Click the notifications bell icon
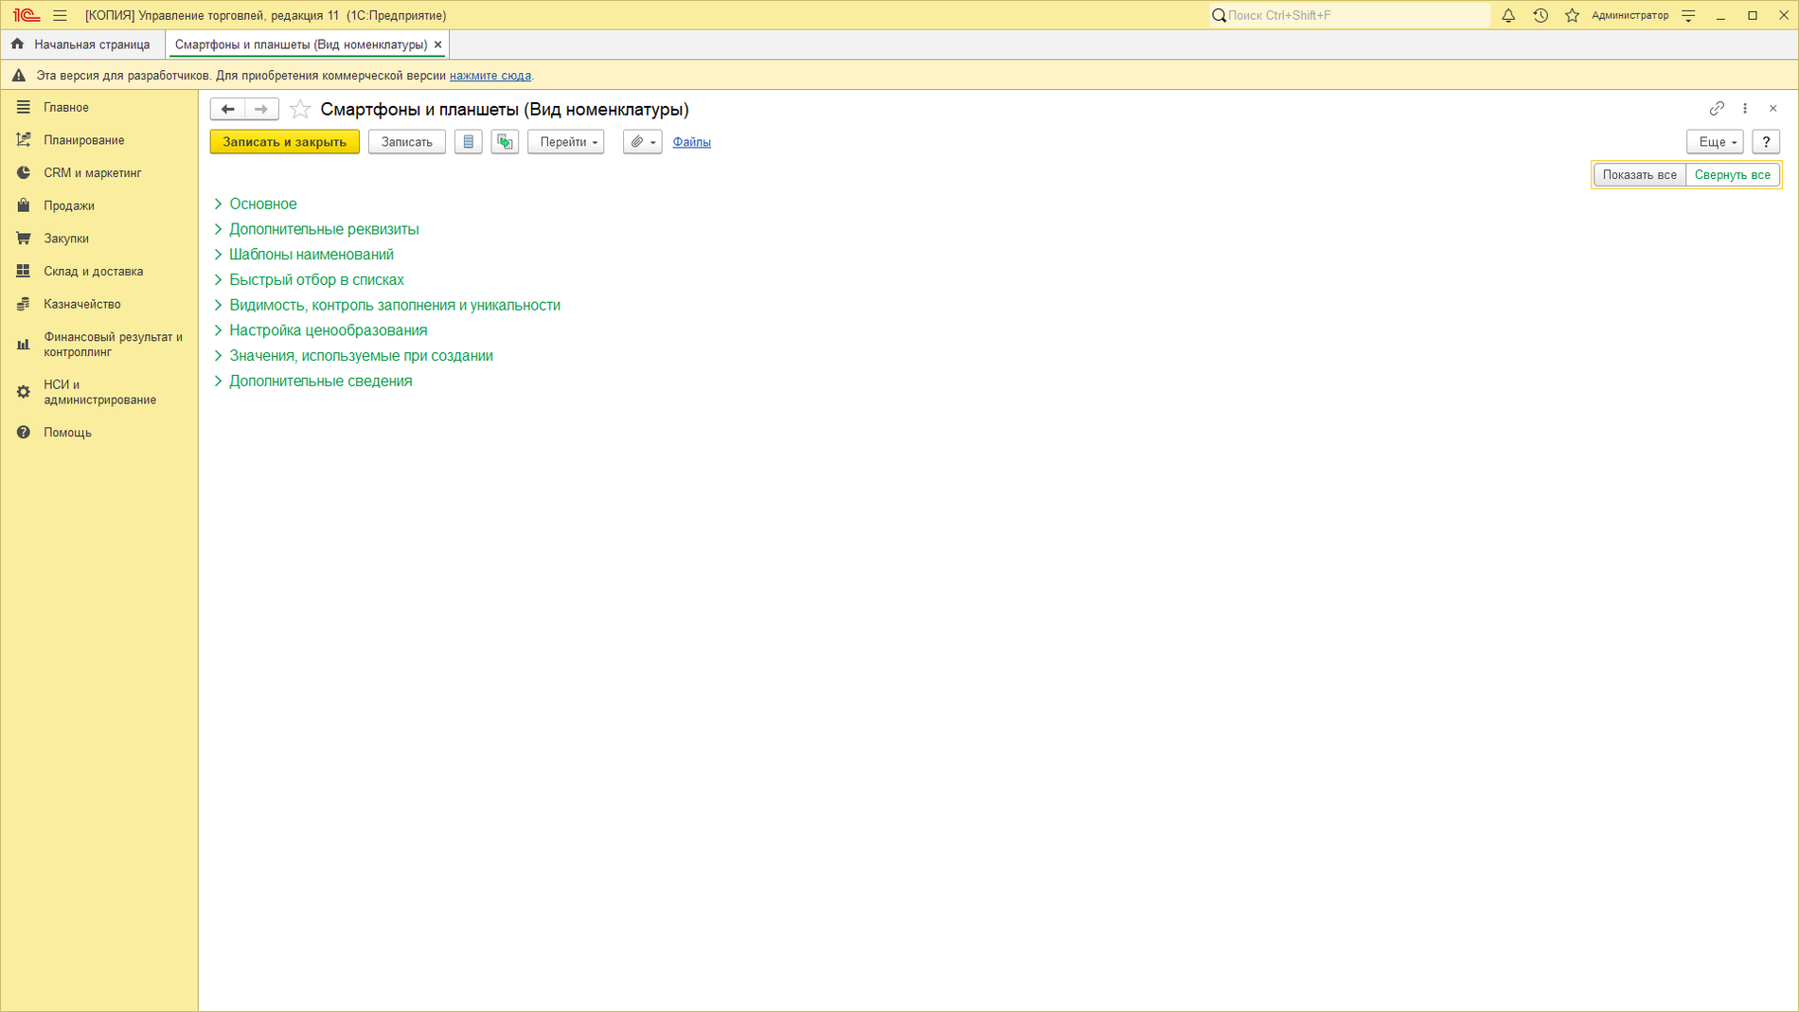The height and width of the screenshot is (1012, 1799). coord(1508,15)
